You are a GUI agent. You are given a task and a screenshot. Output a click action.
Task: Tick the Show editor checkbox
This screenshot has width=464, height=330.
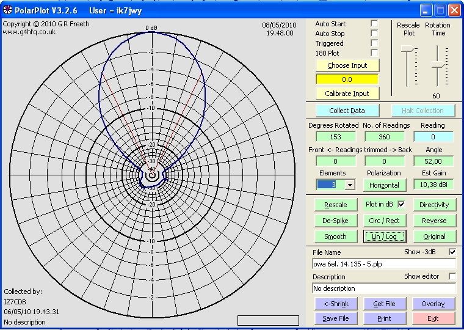(452, 276)
